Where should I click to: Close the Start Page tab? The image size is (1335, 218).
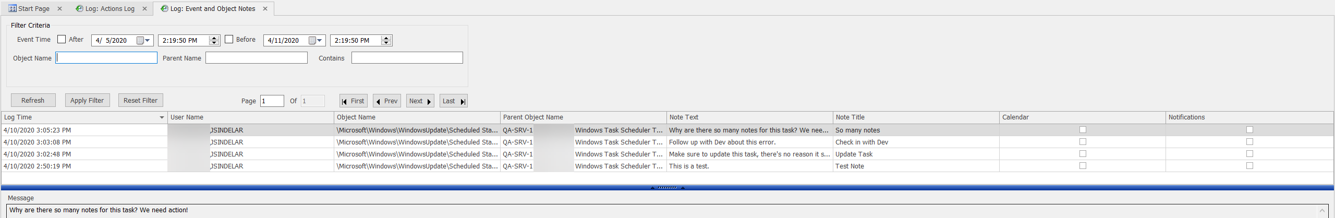tap(59, 9)
